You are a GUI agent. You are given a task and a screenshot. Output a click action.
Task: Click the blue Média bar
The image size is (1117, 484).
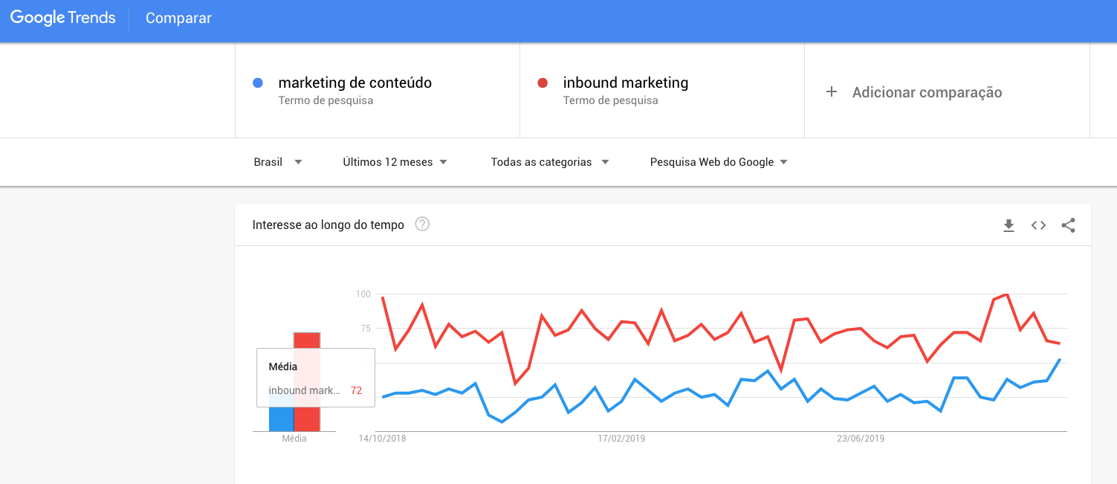[x=282, y=419]
